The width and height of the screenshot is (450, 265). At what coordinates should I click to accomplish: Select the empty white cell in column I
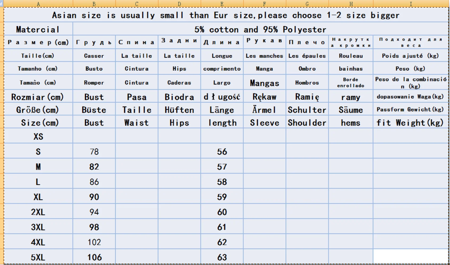tap(410, 256)
